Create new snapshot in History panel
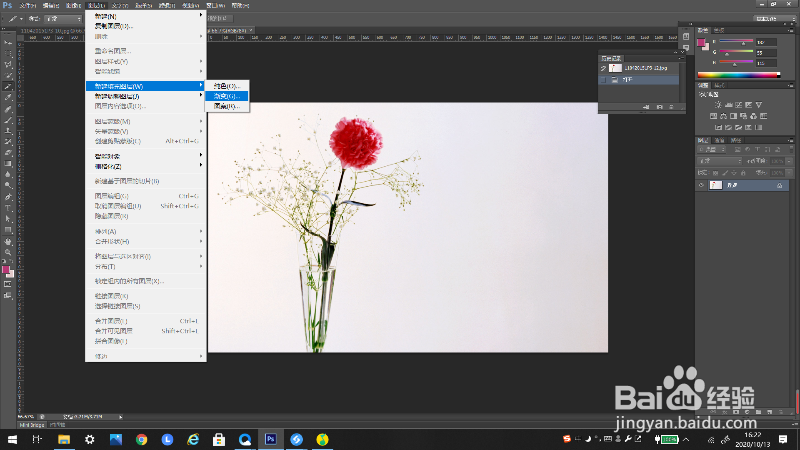This screenshot has height=450, width=800. (x=659, y=107)
